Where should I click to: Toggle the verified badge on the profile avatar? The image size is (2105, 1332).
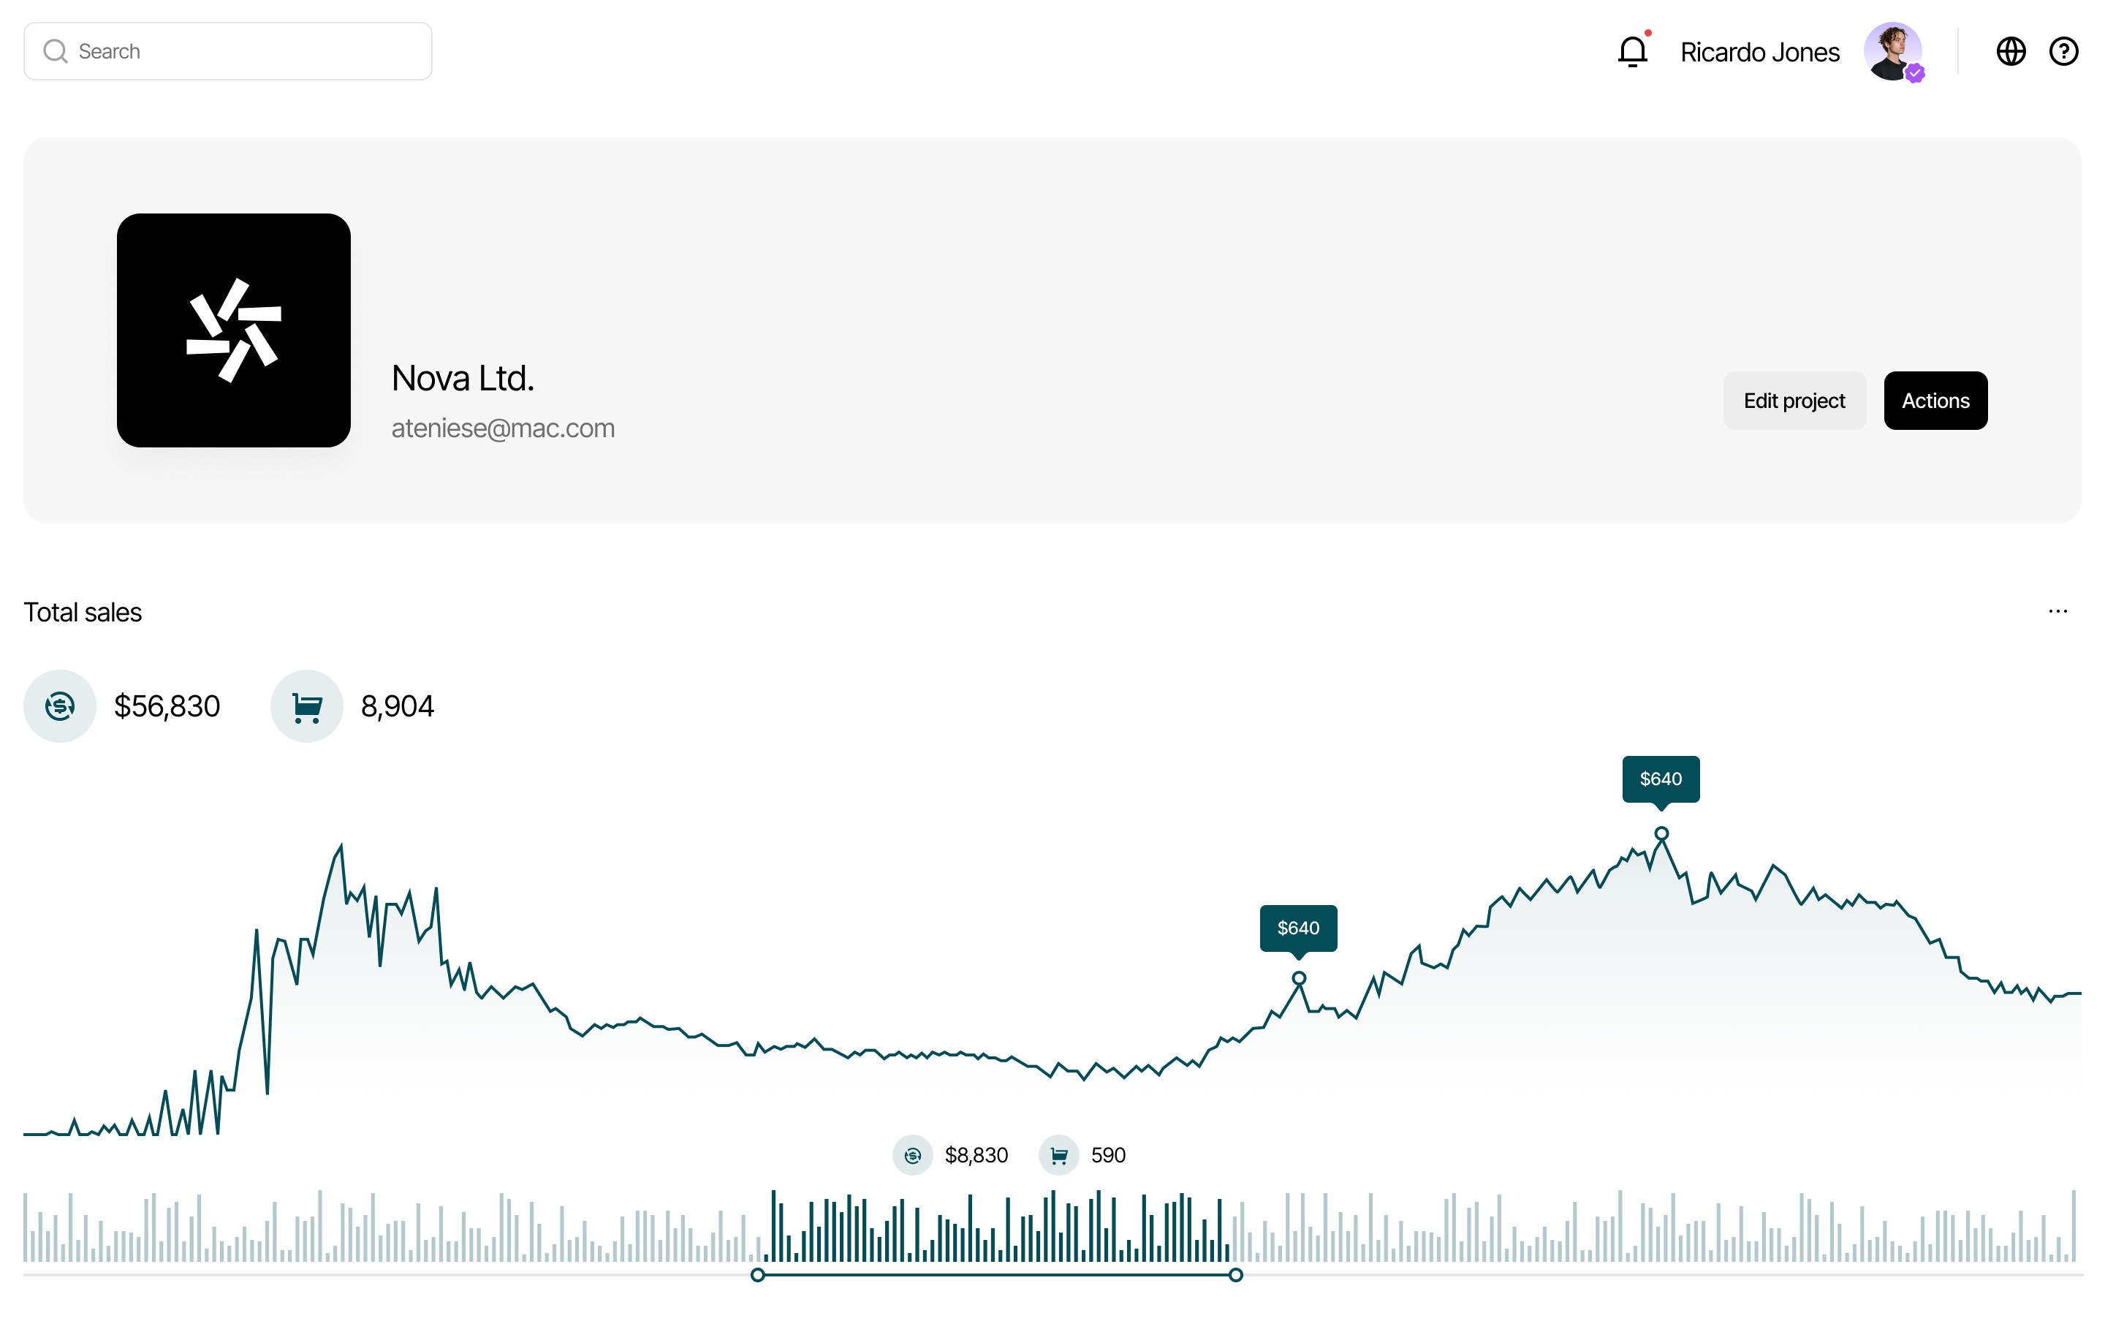tap(1914, 72)
